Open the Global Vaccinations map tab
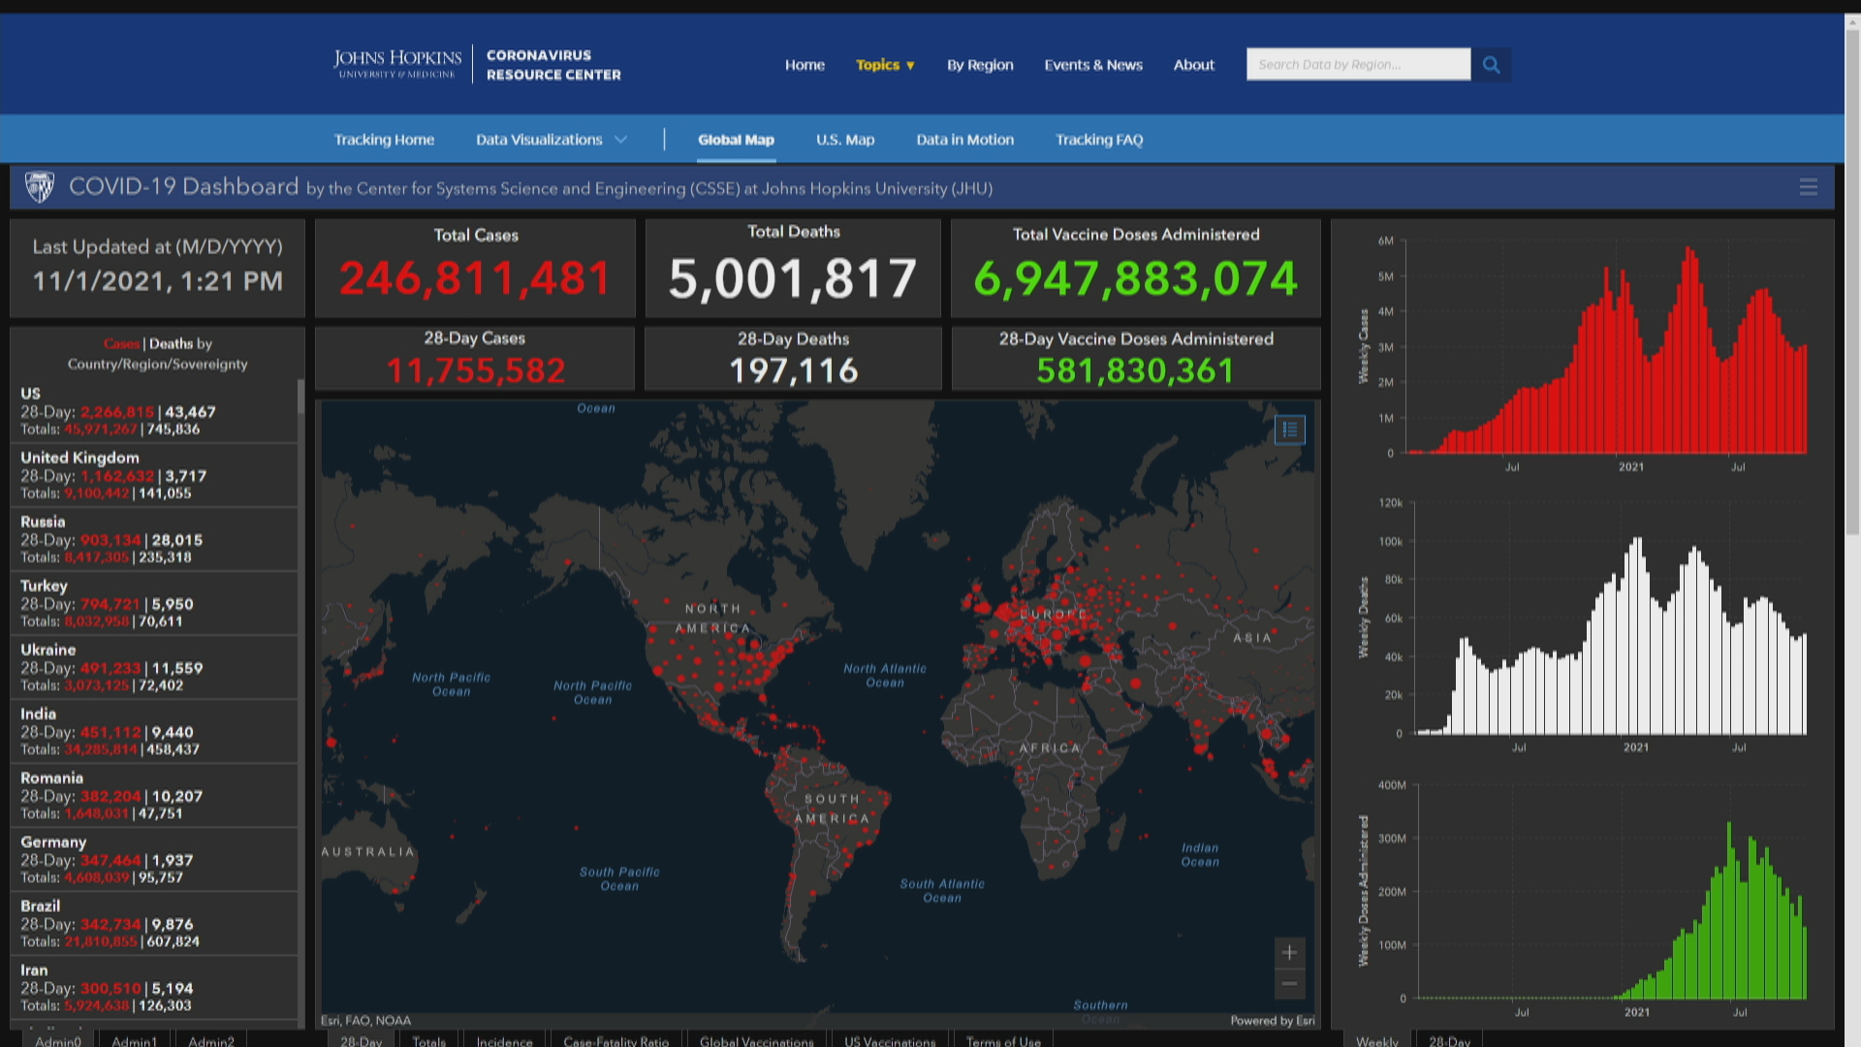Screen dimensions: 1861x1047 [756, 1040]
